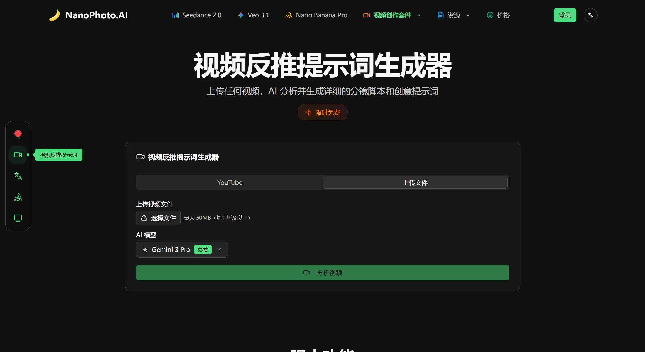
Task: Switch to the YouTube tab
Action: 230,182
